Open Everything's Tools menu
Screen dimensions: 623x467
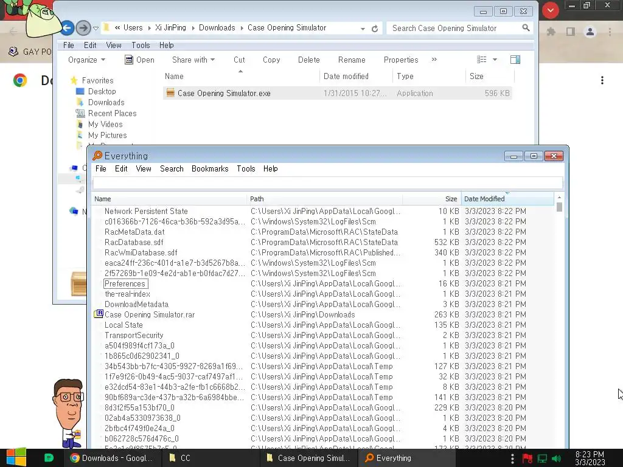[x=246, y=169]
